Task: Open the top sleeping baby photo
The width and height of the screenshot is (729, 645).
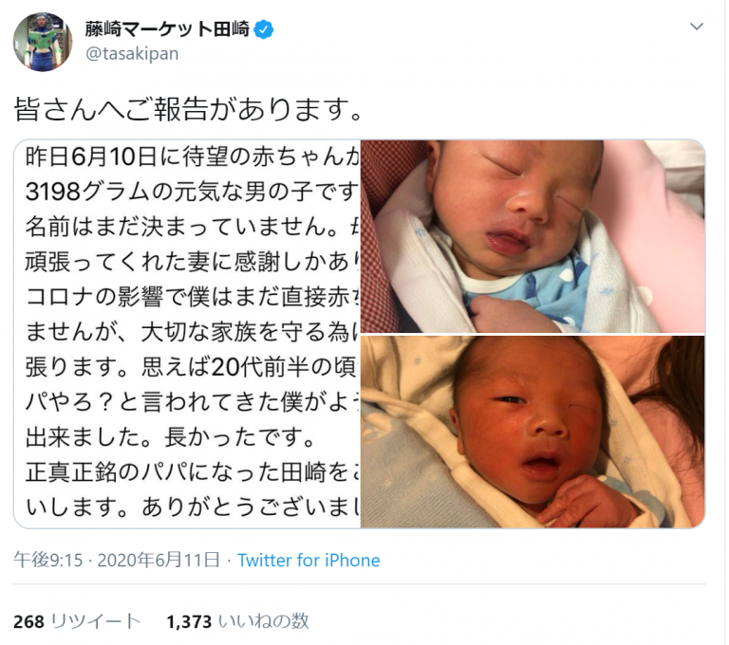Action: point(533,236)
